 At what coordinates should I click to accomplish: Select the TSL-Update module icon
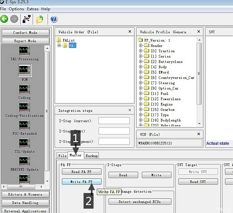25,143
